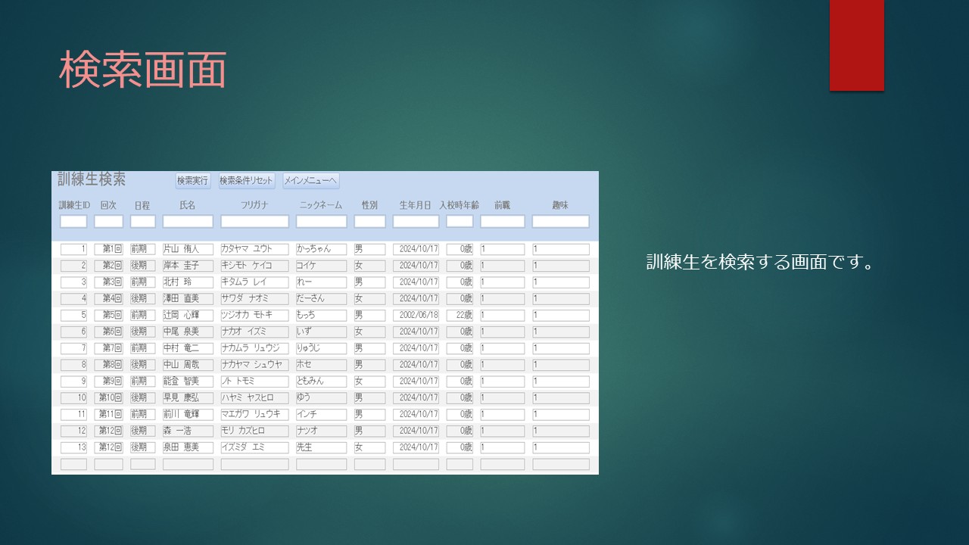
Task: Click the 検索実行 button
Action: tap(192, 181)
